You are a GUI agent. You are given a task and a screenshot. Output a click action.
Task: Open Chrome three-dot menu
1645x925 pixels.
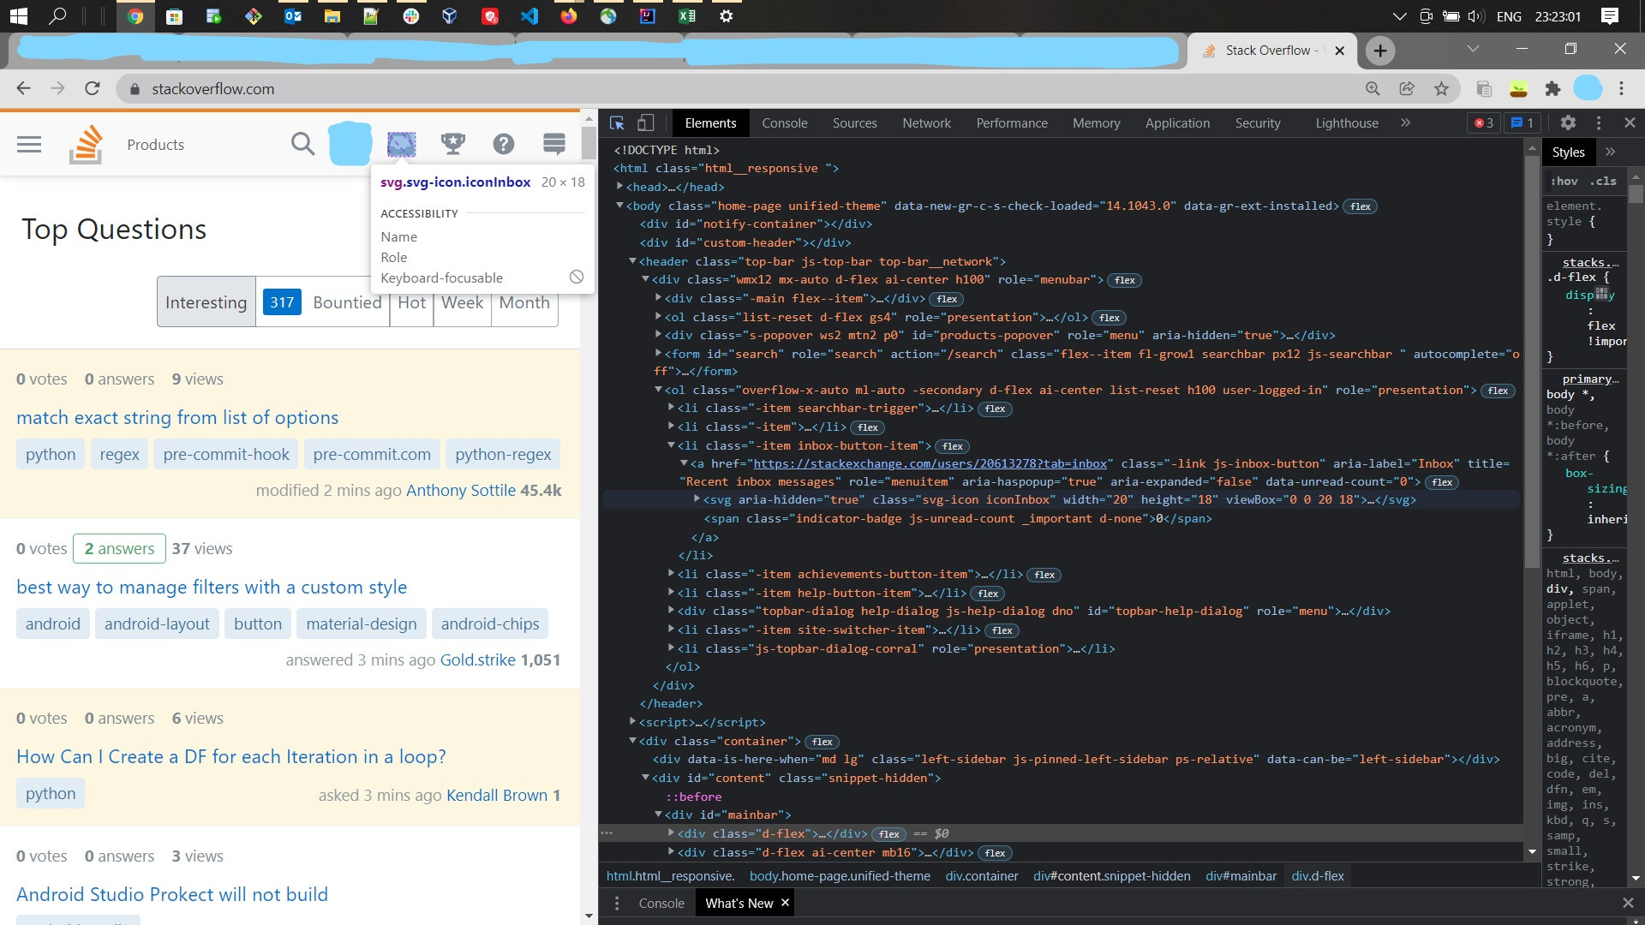[x=1621, y=88]
